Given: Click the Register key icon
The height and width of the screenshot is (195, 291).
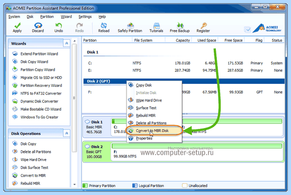Looking at the screenshot, I should click(203, 25).
